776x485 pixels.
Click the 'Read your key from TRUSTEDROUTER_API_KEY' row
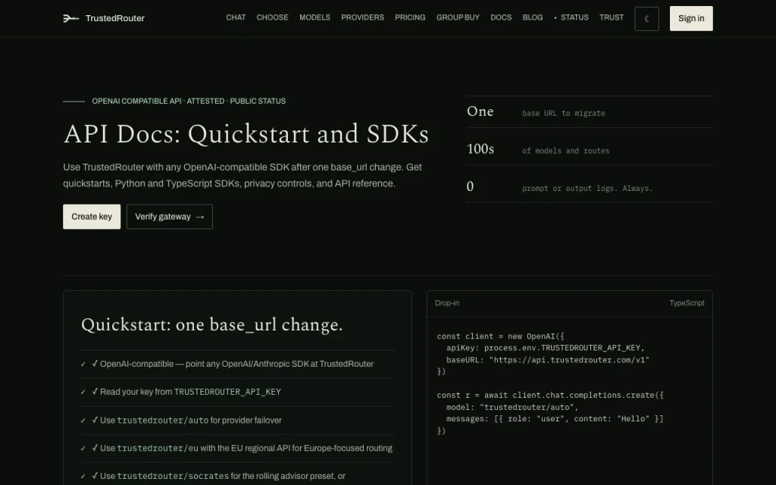237,392
